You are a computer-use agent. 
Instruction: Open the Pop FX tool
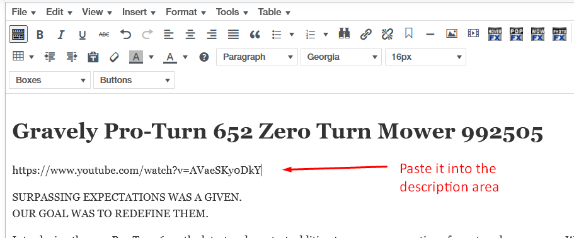coord(516,35)
